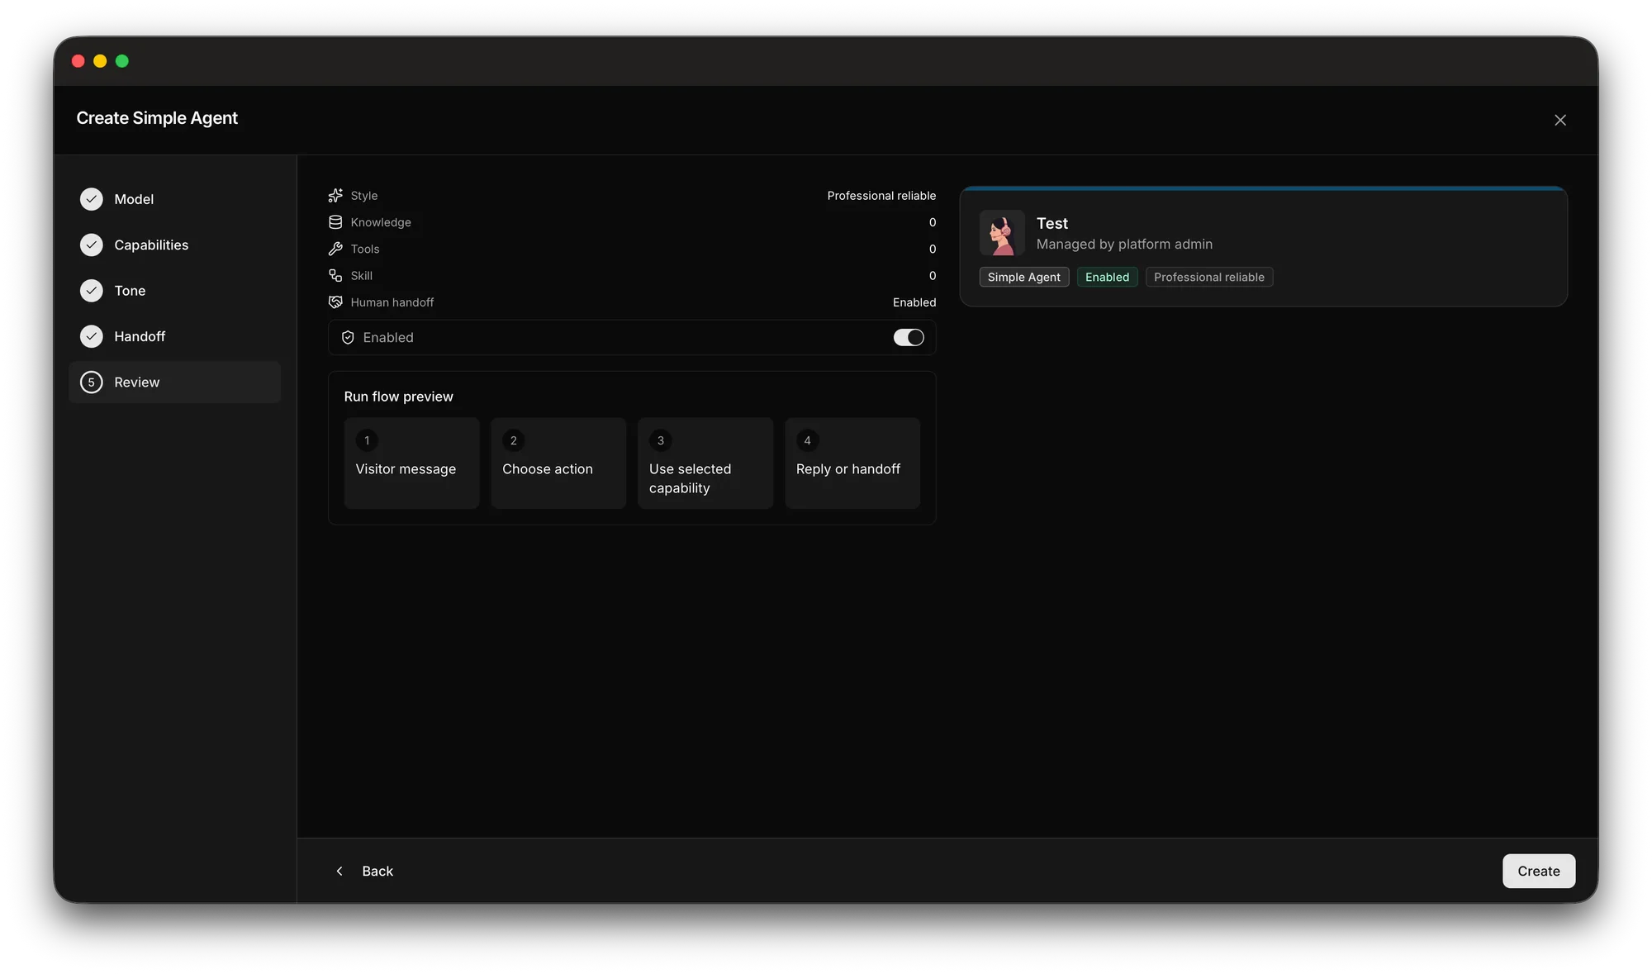Go to the Capabilities step
The image size is (1652, 974).
tap(175, 245)
